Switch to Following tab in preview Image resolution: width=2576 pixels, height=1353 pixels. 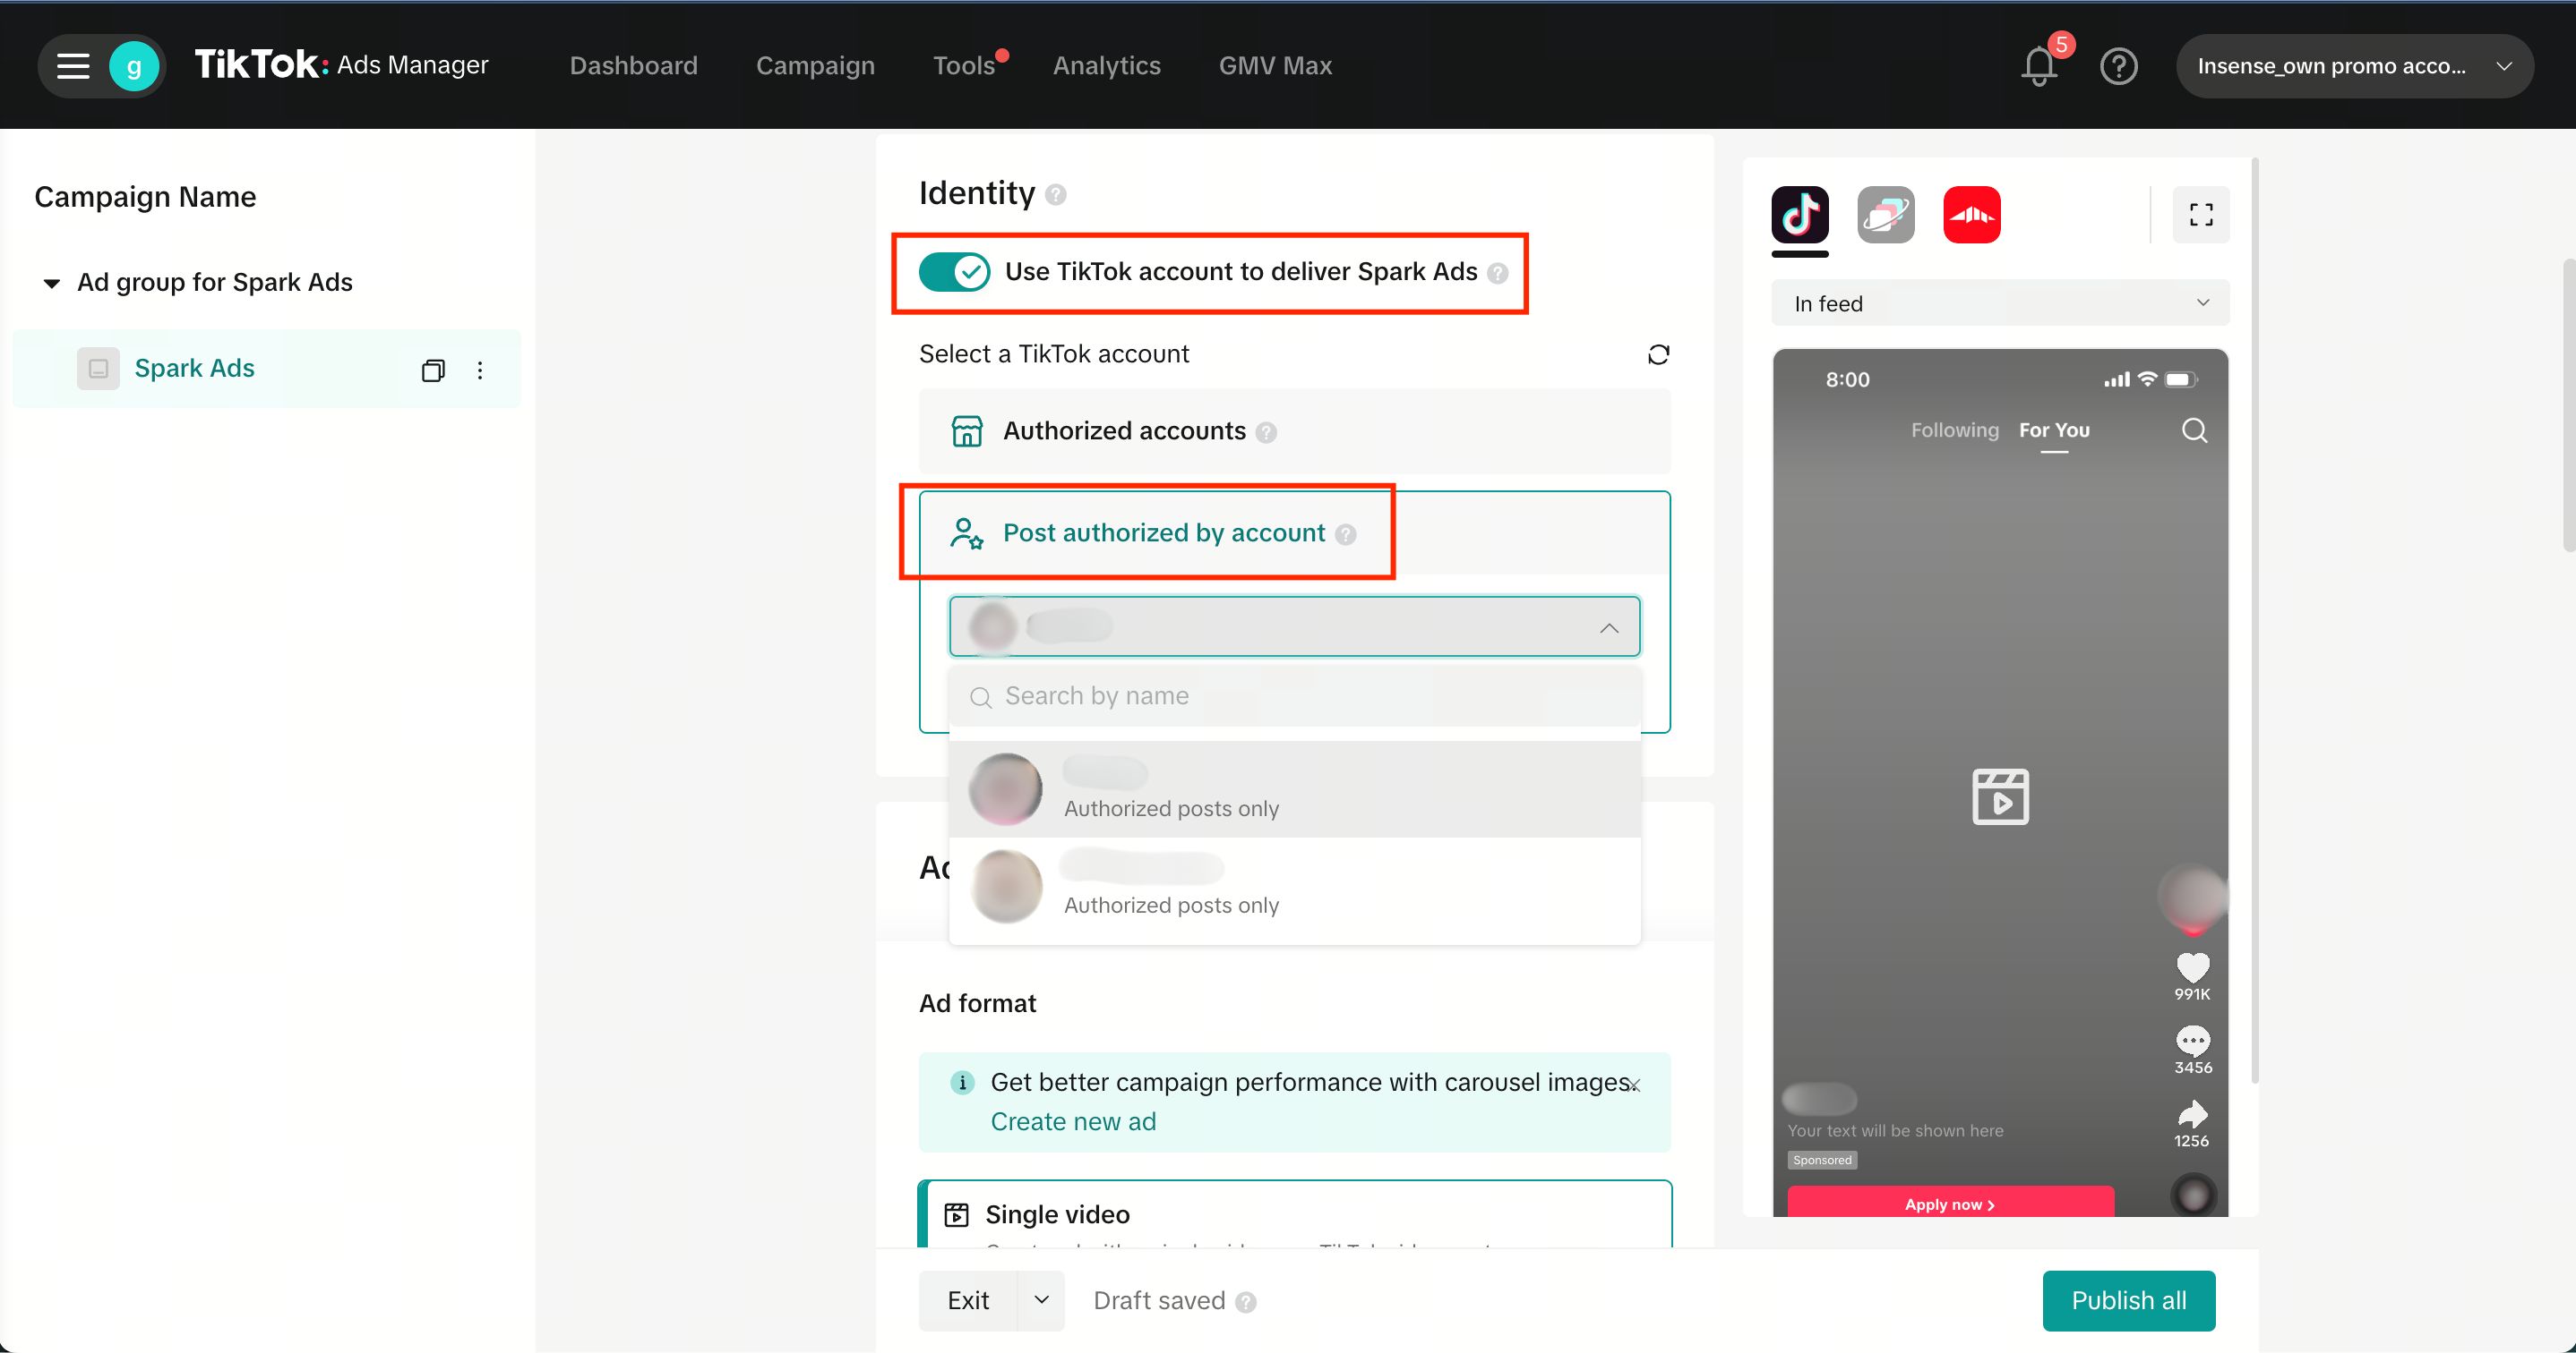pos(1954,430)
